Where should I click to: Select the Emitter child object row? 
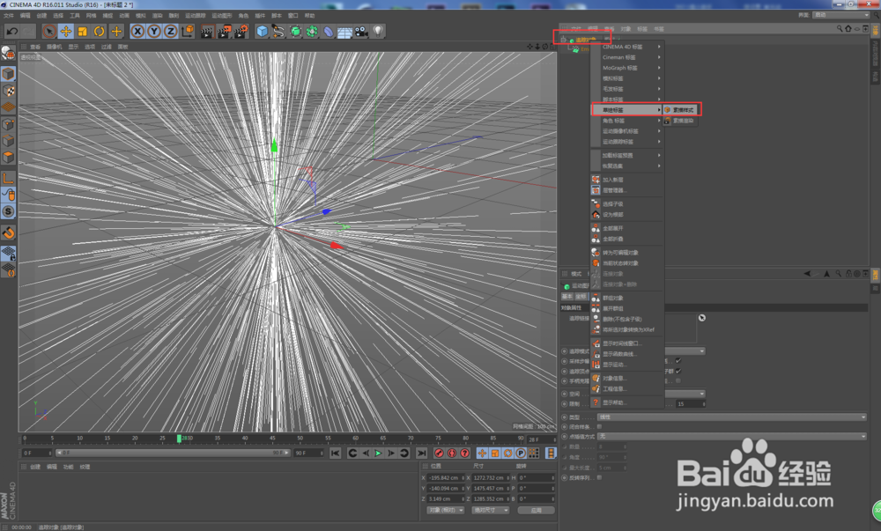tap(581, 49)
